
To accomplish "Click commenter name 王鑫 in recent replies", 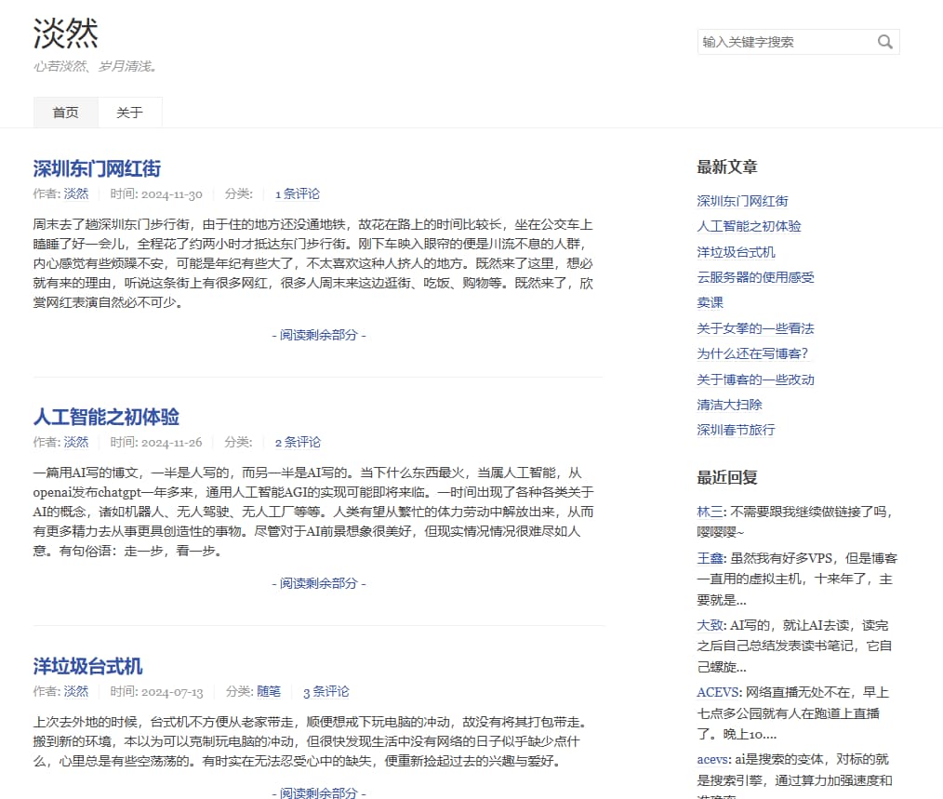I will tap(709, 558).
